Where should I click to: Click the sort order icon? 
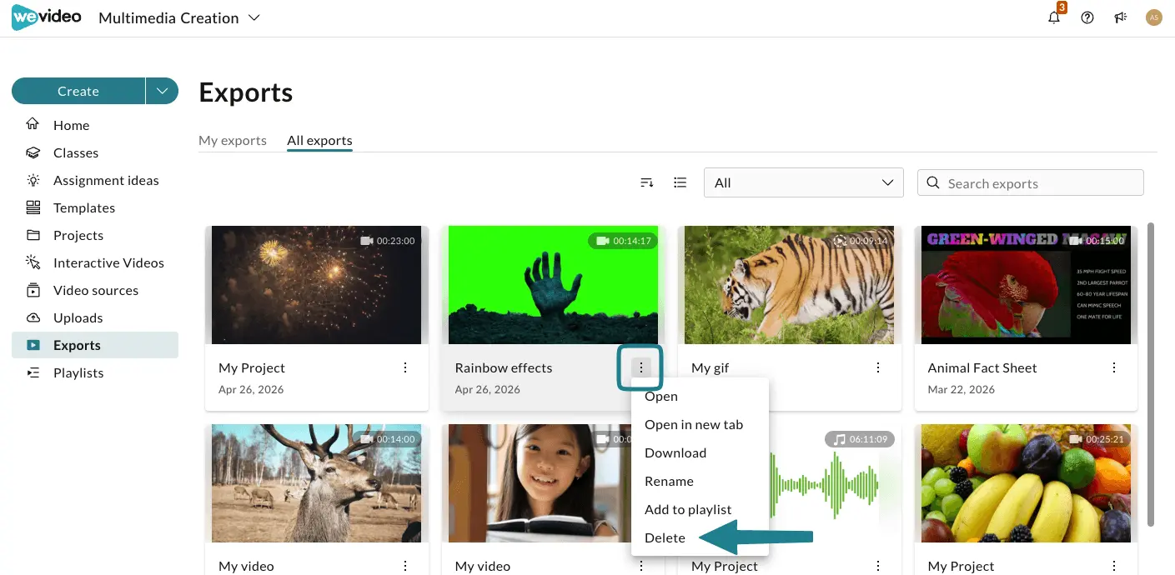pos(647,182)
